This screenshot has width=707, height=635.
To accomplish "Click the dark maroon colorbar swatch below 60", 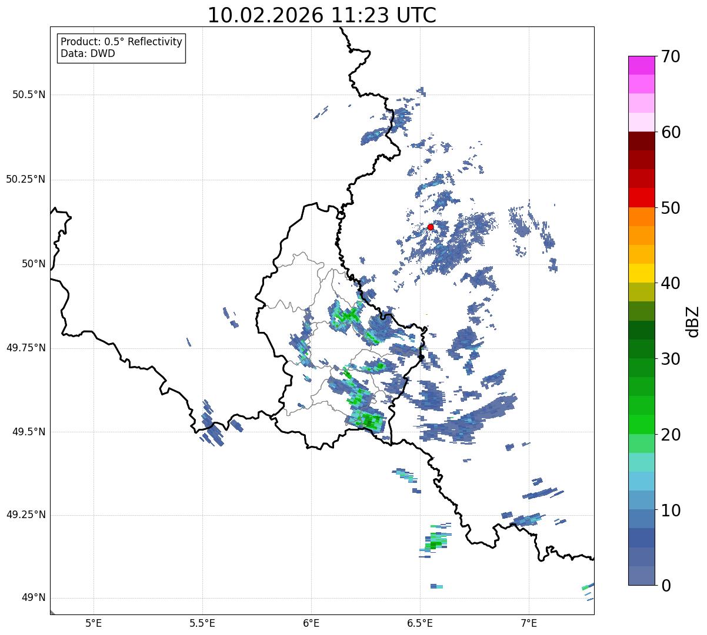I will (642, 141).
